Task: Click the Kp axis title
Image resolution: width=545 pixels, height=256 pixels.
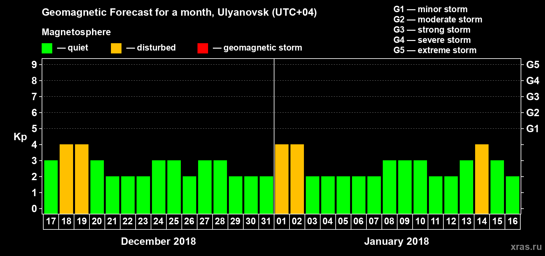Action: 20,137
